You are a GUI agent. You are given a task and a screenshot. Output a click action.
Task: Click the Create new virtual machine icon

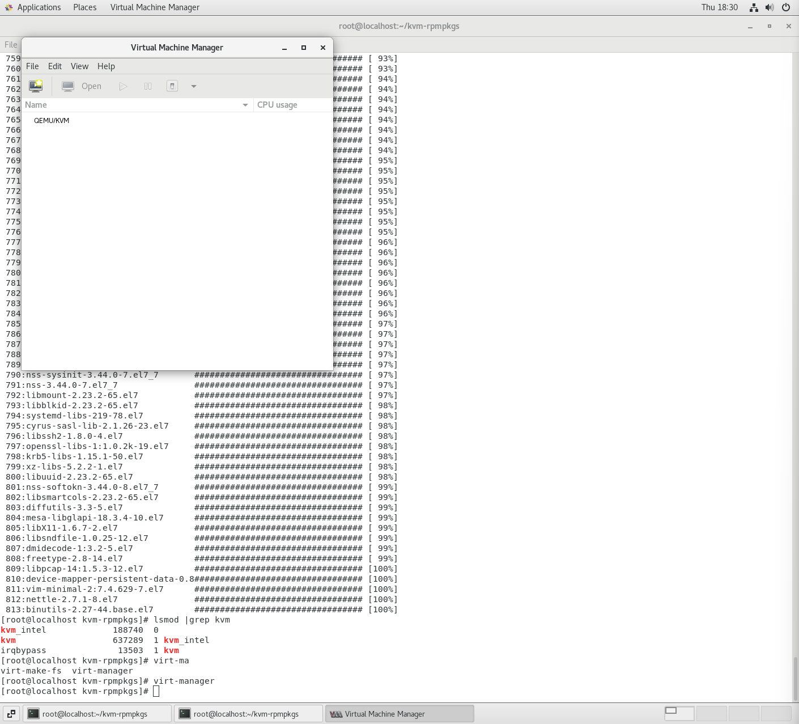(x=36, y=86)
